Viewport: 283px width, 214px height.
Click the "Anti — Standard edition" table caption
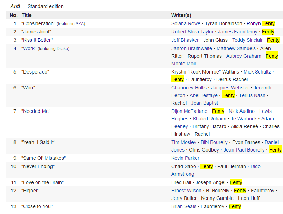(x=37, y=6)
